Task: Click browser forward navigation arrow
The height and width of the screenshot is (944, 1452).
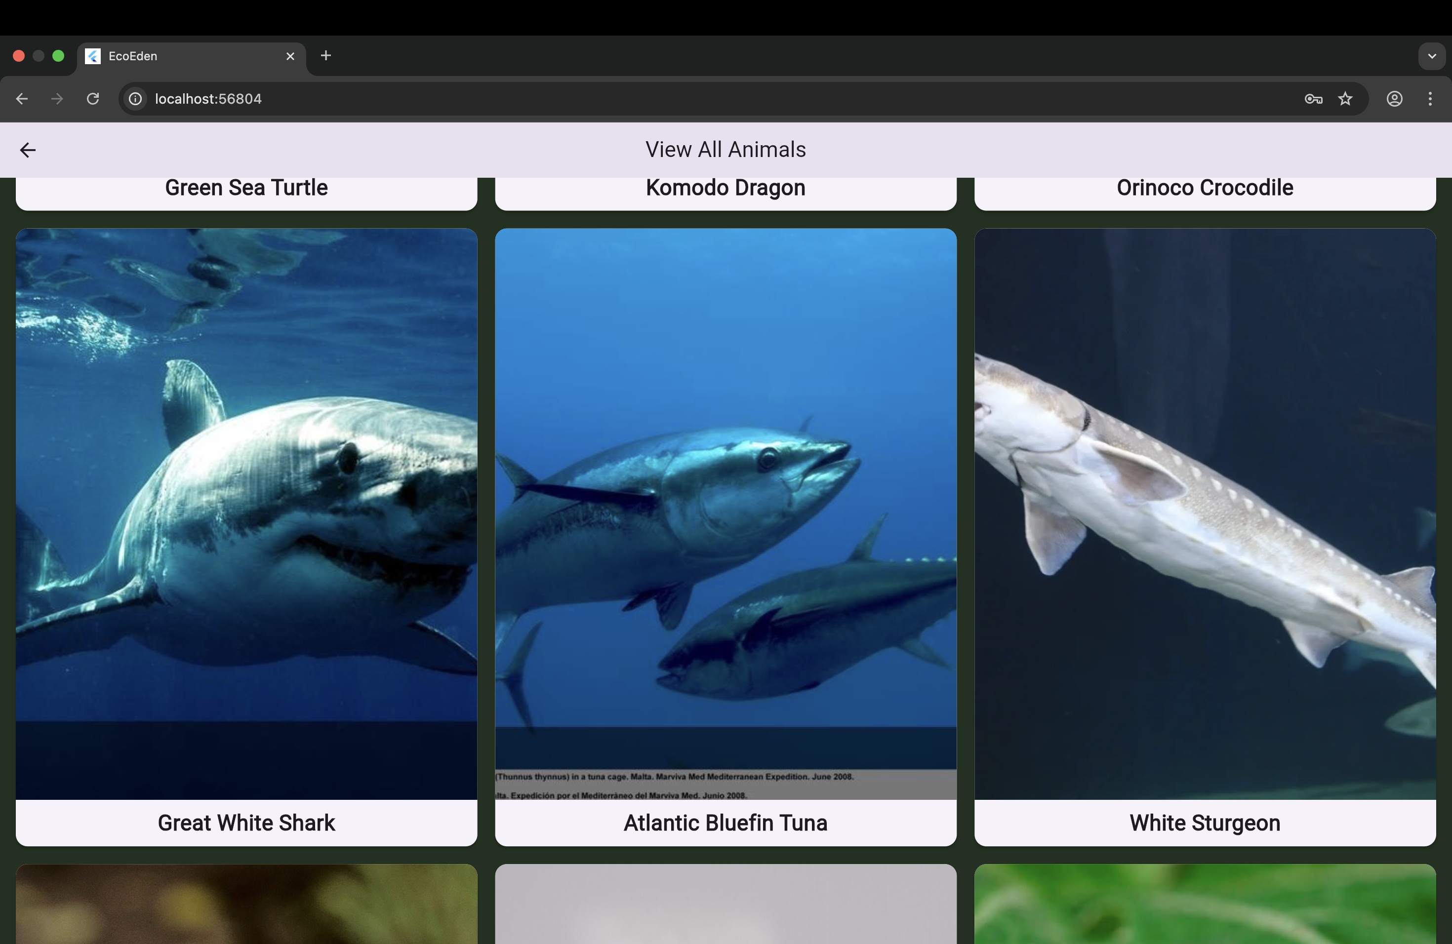Action: point(57,99)
